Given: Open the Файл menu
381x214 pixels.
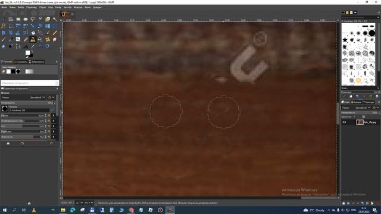Looking at the screenshot, I should coord(4,7).
